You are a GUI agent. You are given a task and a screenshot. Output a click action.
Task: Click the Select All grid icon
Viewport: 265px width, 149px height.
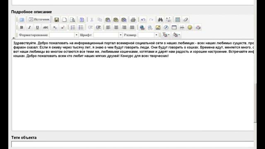(178, 19)
